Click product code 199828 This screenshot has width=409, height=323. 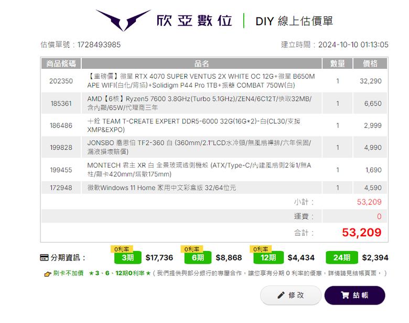click(x=61, y=148)
